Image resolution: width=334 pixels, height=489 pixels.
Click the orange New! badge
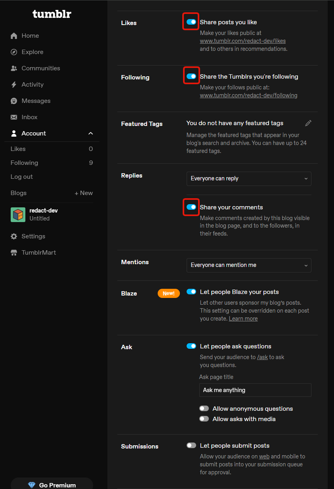[169, 293]
